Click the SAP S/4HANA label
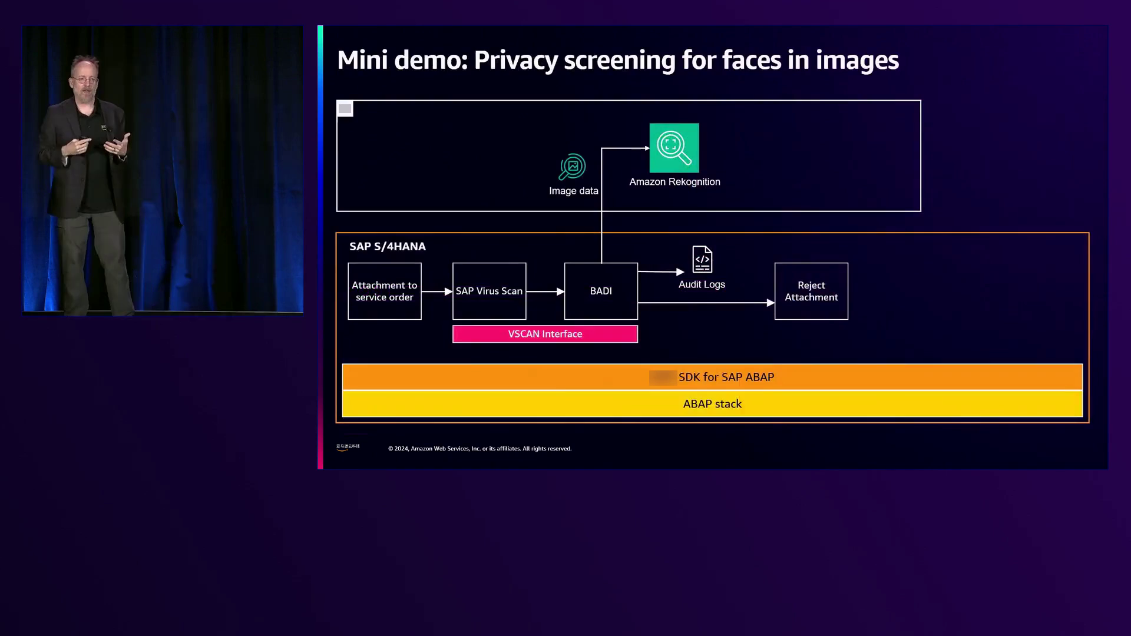This screenshot has height=636, width=1131. (387, 247)
